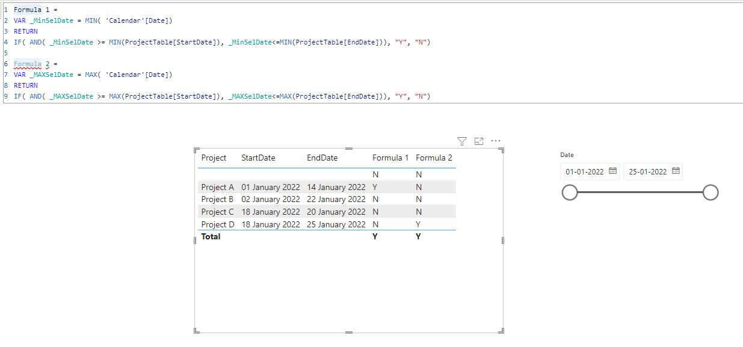
Task: Click Project D's Formula 2 value Y
Action: point(419,224)
